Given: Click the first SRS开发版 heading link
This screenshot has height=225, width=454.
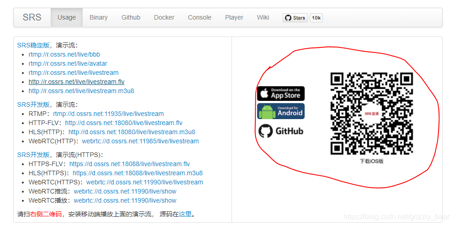Looking at the screenshot, I should 33,105.
